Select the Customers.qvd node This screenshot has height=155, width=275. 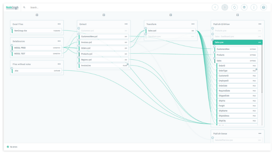click(x=104, y=31)
